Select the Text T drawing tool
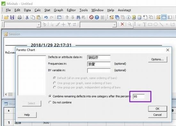176x126 pixels. point(145,24)
